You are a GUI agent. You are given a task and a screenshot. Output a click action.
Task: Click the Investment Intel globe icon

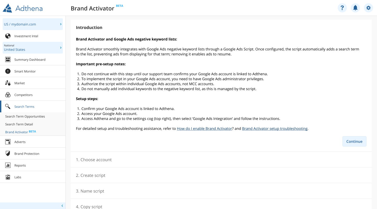click(x=8, y=36)
